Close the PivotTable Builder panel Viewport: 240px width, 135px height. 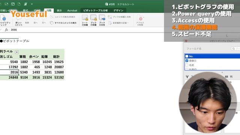[186, 41]
